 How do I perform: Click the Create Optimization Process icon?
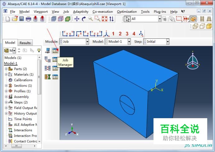coord(48,77)
